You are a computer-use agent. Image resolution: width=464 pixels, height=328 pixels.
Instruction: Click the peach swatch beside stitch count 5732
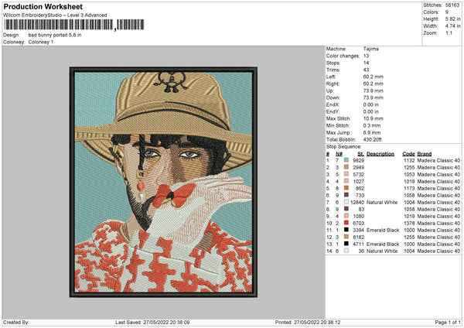click(x=346, y=174)
